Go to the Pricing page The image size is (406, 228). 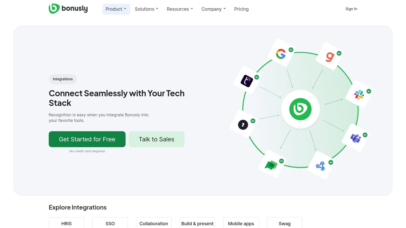tap(241, 9)
